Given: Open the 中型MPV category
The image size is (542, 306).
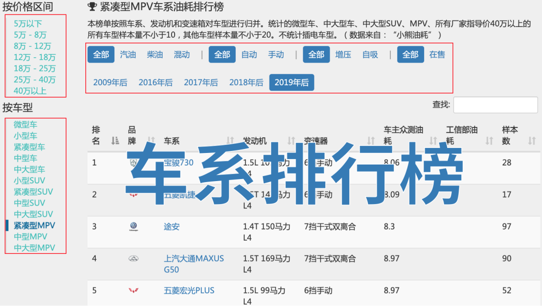Looking at the screenshot, I should tap(31, 237).
